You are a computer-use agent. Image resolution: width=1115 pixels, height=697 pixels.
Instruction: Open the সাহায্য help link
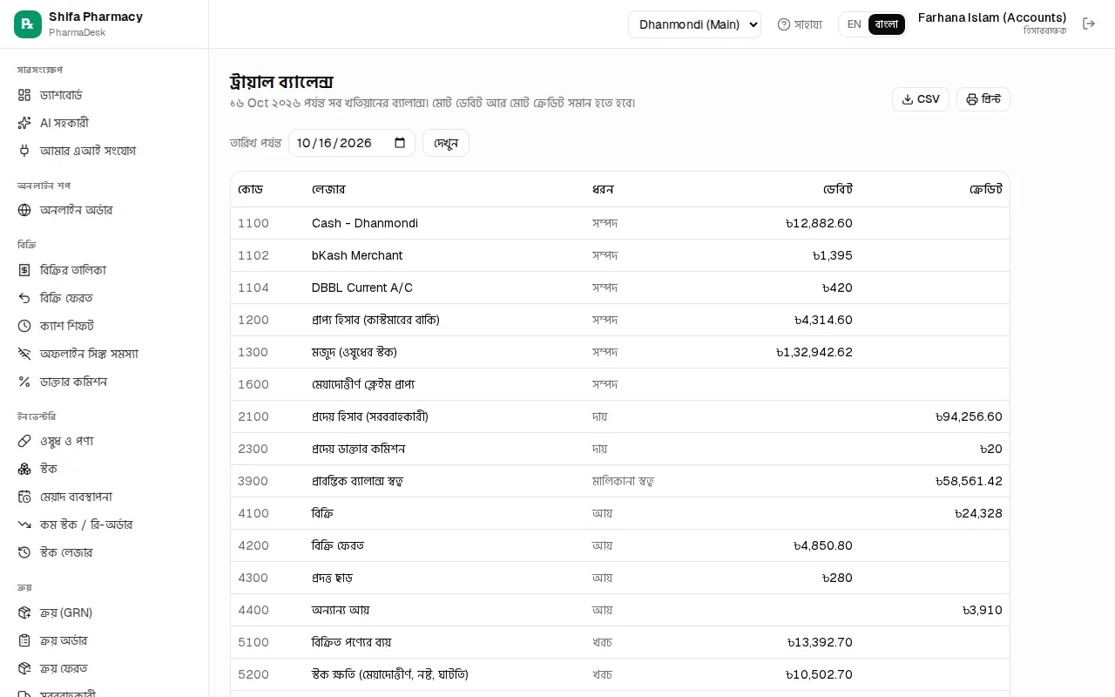point(800,24)
